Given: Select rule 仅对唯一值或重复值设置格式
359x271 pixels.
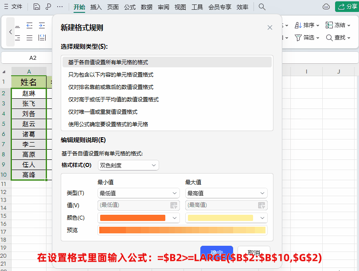Looking at the screenshot, I should point(167,112).
